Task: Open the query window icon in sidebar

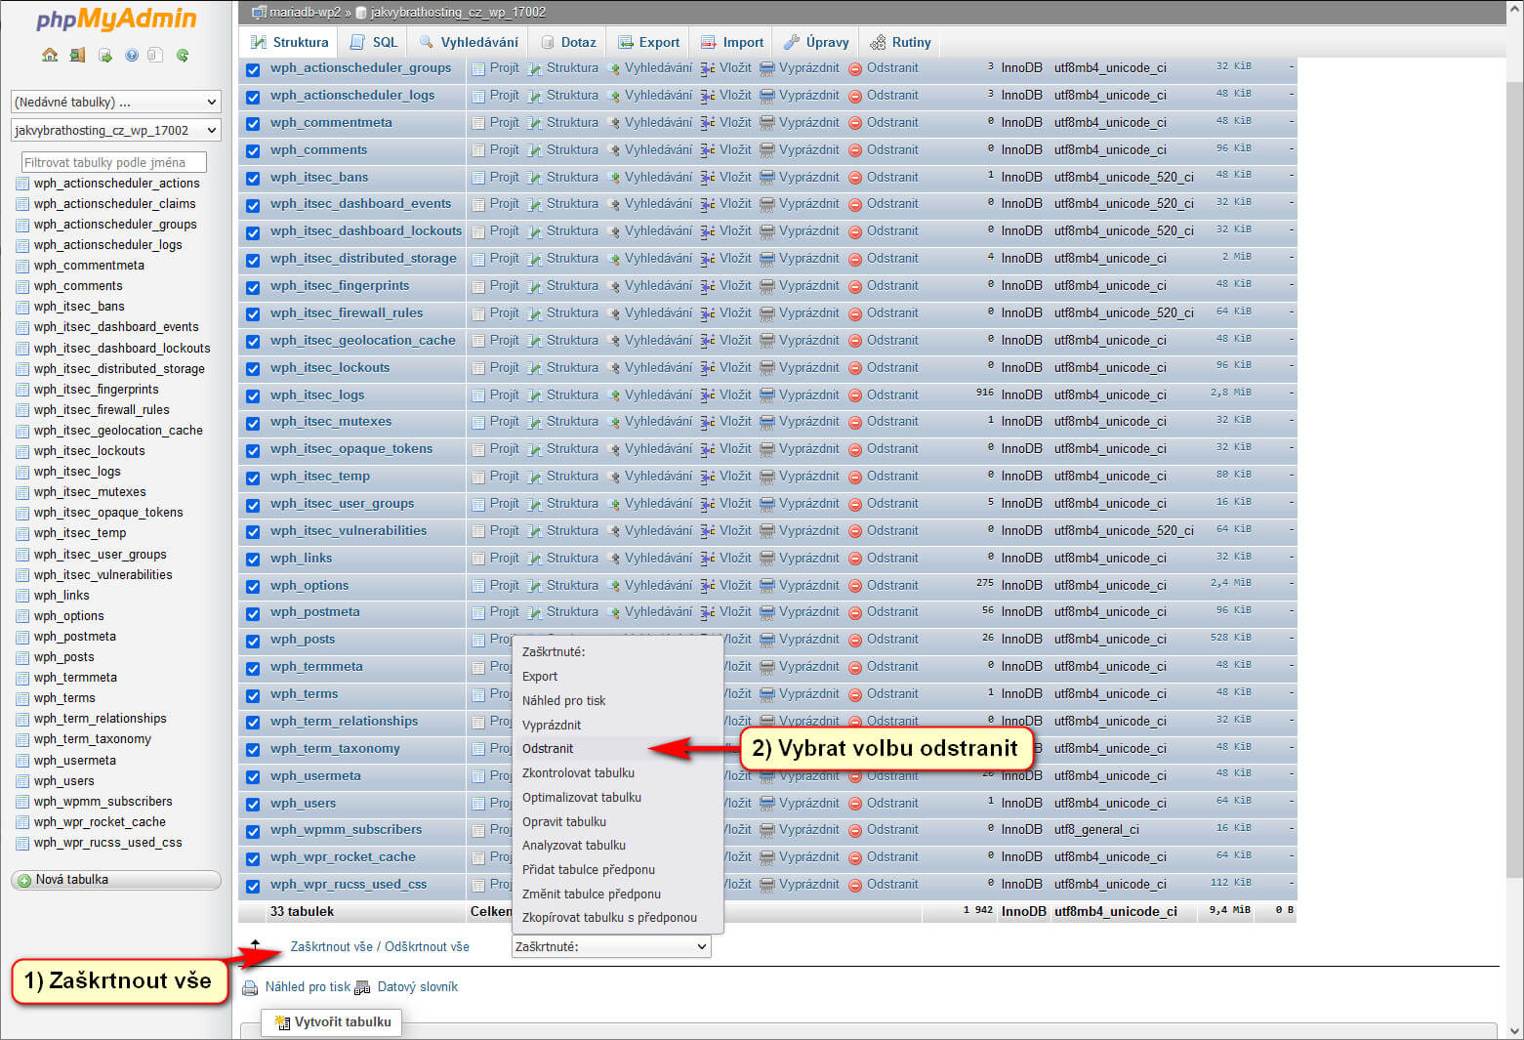Action: pyautogui.click(x=104, y=55)
